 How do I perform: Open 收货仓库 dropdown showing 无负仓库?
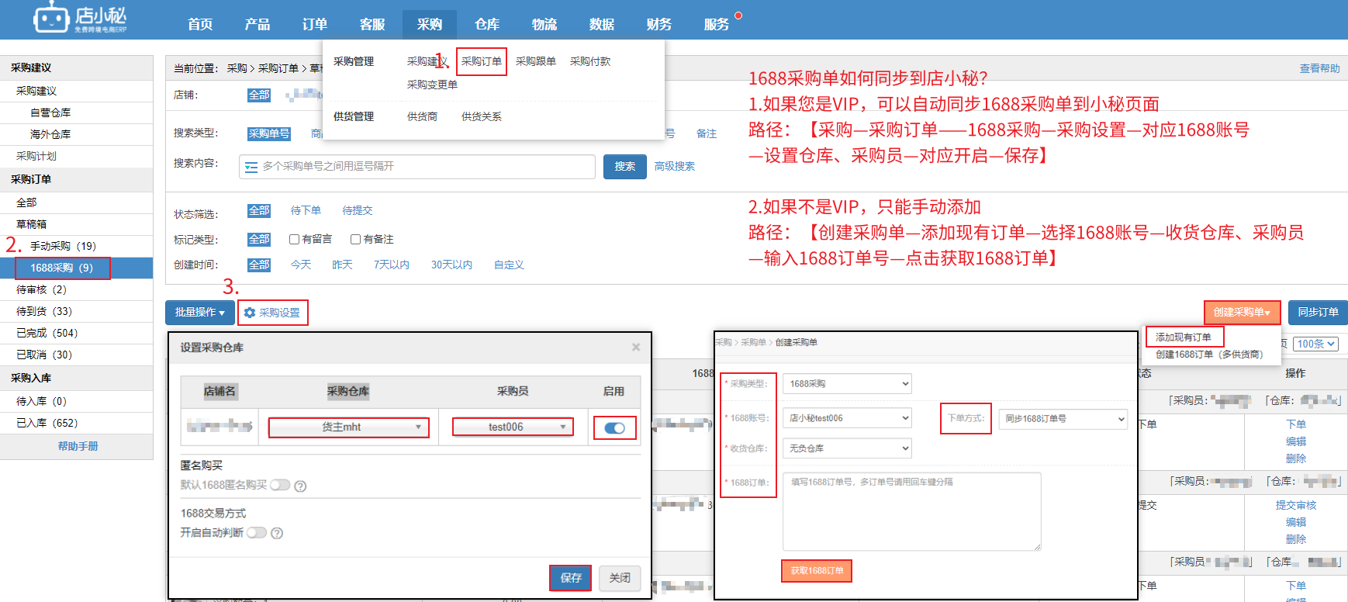(x=847, y=448)
